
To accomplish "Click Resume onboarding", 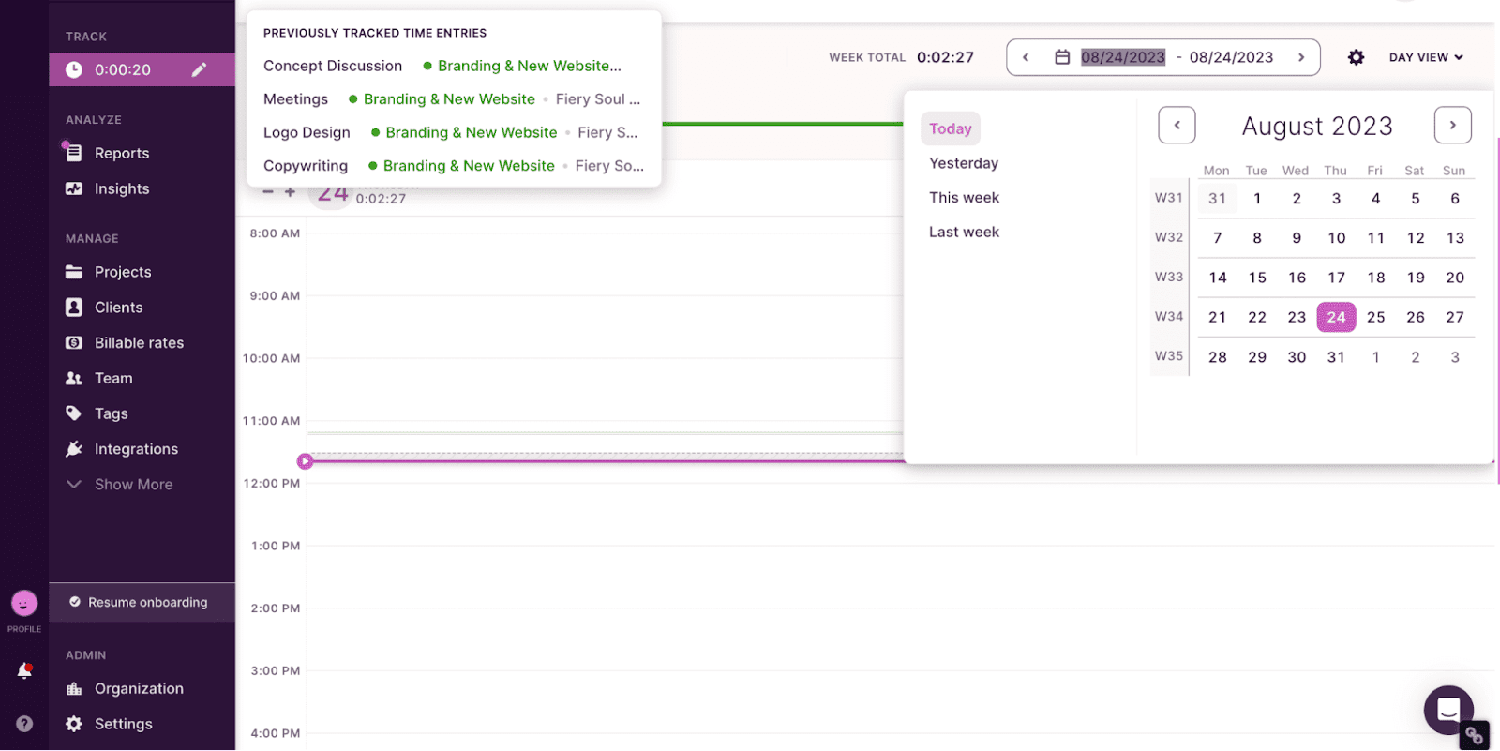I will pyautogui.click(x=147, y=603).
